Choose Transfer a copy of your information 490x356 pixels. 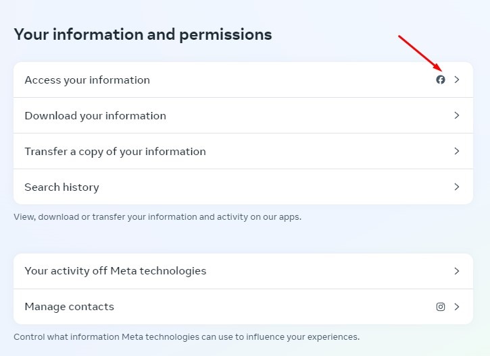243,151
